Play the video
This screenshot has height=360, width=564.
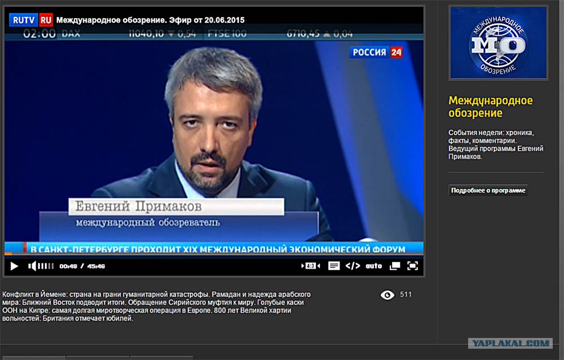click(x=15, y=266)
